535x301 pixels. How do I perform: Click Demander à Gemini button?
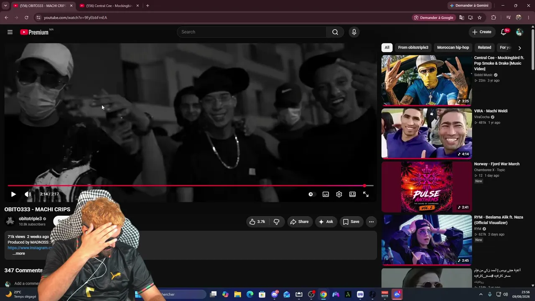pyautogui.click(x=469, y=6)
